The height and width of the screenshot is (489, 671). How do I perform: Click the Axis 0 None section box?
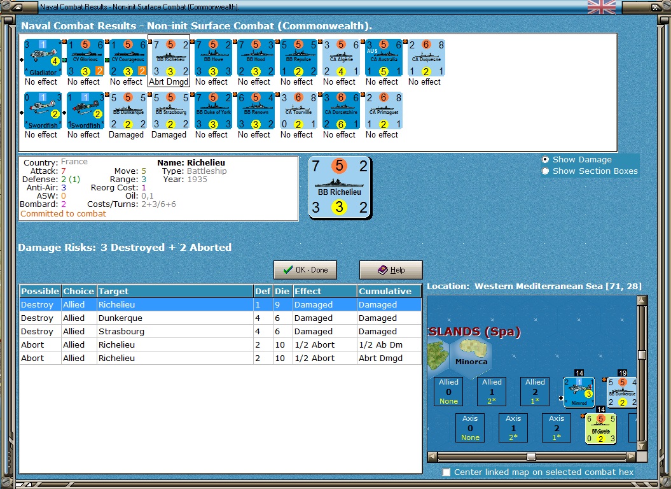(470, 428)
